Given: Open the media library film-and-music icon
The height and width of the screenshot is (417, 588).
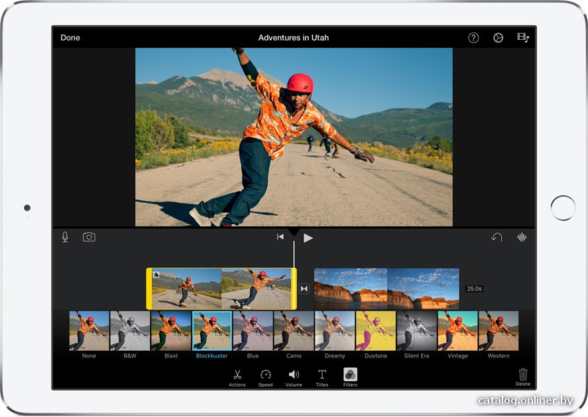Looking at the screenshot, I should 523,37.
